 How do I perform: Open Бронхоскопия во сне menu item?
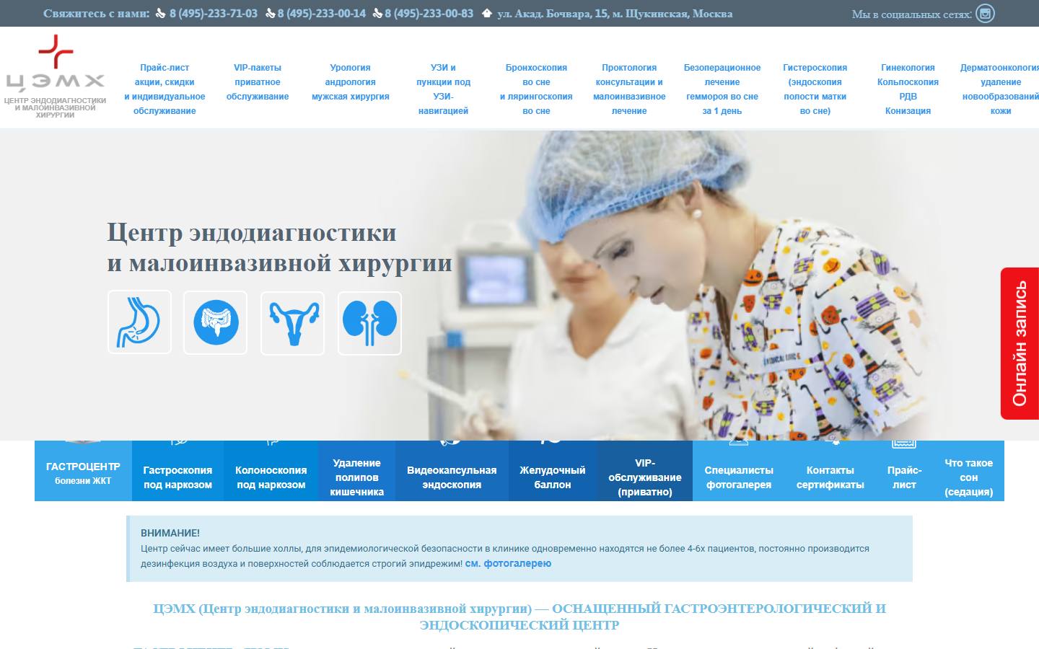[536, 89]
